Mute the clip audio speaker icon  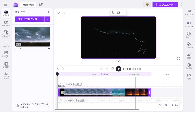(63, 92)
